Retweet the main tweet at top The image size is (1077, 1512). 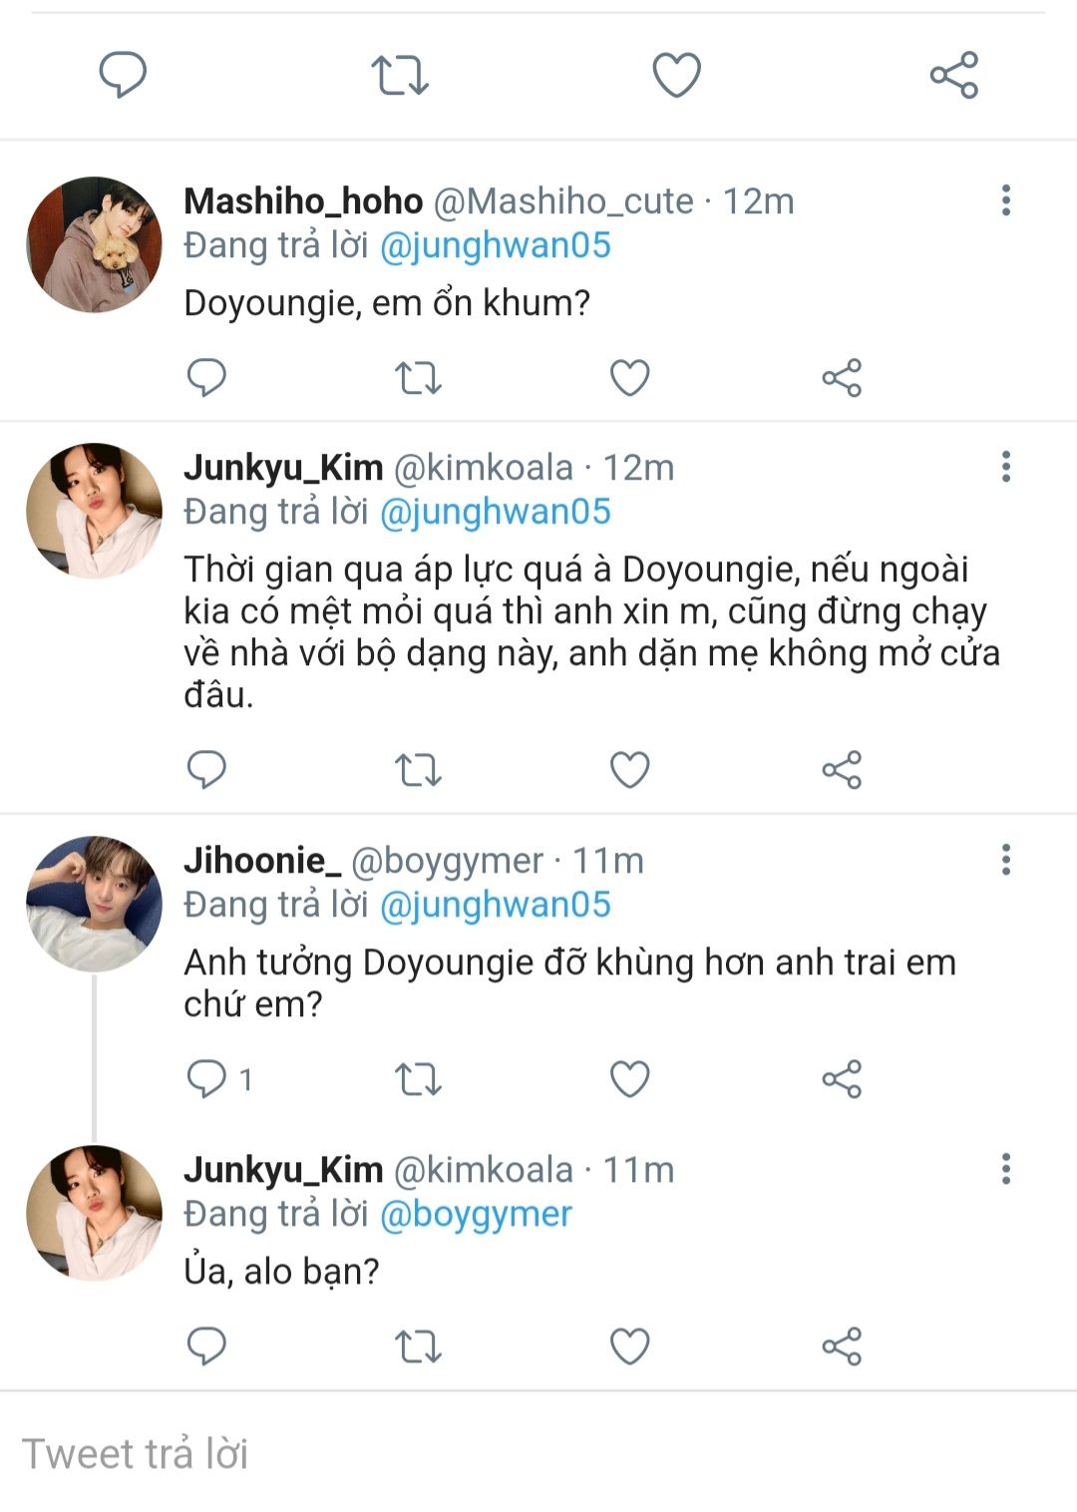coord(400,76)
